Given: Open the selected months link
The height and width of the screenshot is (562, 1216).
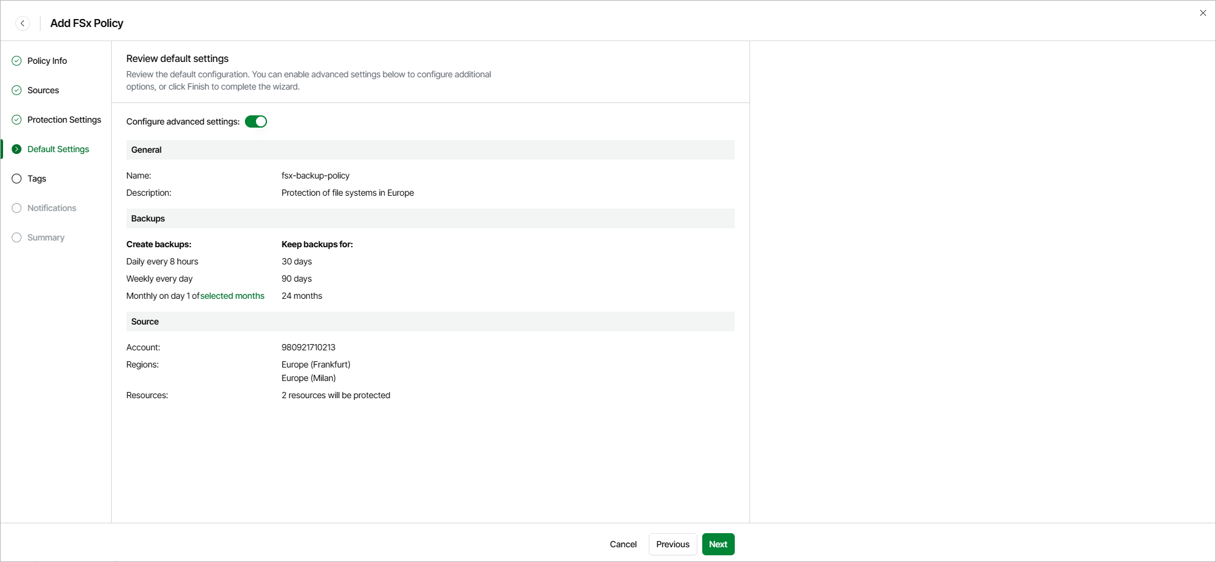Looking at the screenshot, I should click(232, 296).
